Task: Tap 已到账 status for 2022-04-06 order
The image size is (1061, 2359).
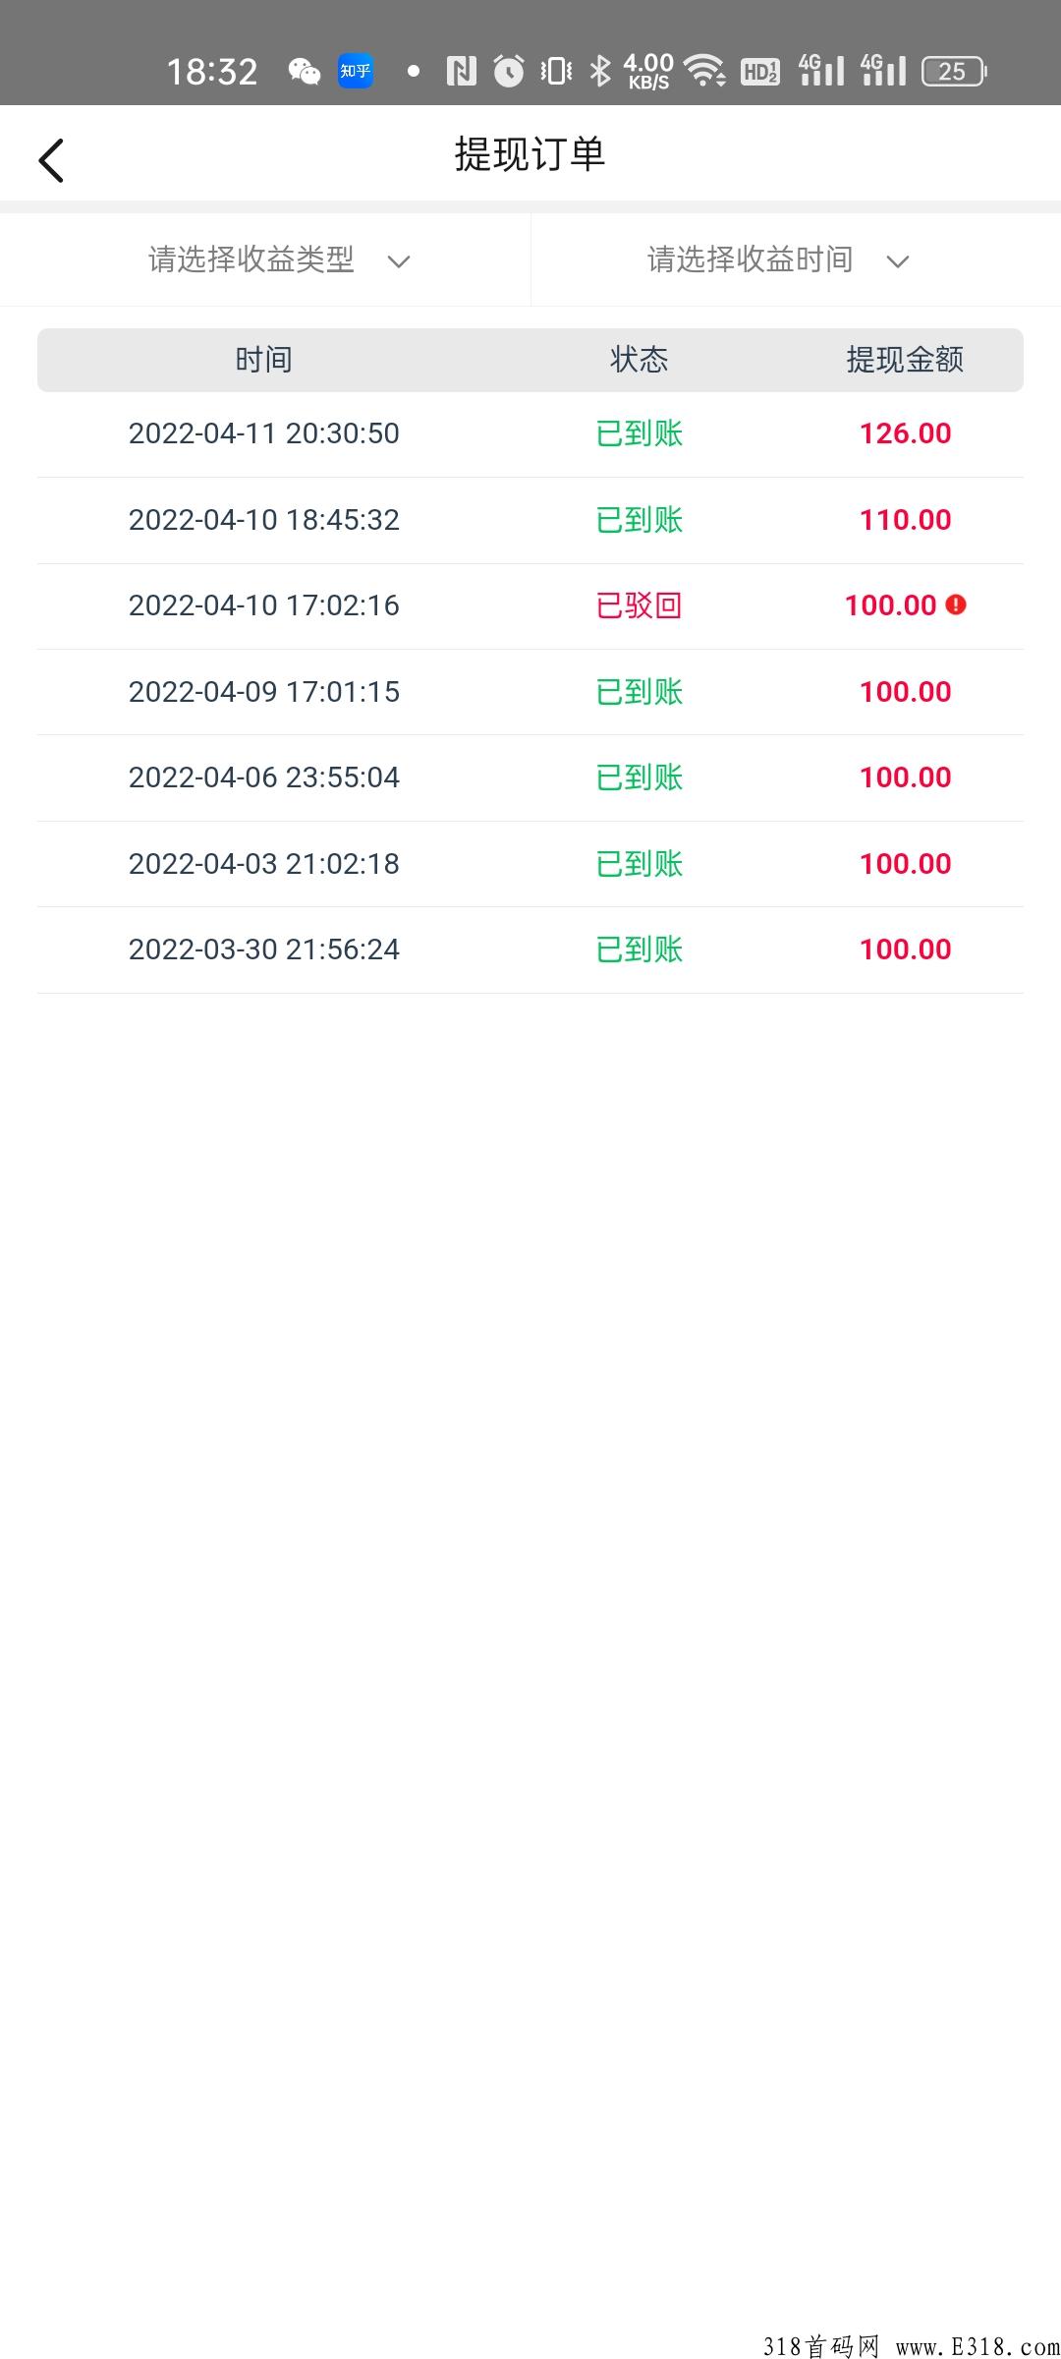Action: point(640,777)
